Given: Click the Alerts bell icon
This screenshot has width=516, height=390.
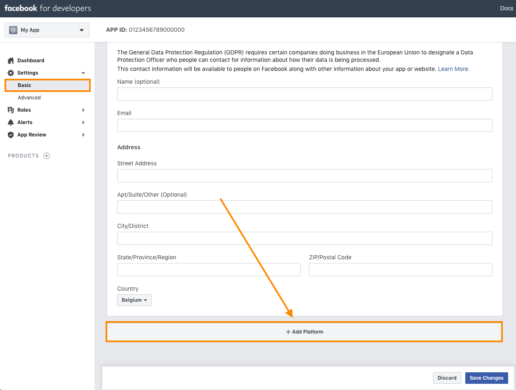Looking at the screenshot, I should point(11,122).
